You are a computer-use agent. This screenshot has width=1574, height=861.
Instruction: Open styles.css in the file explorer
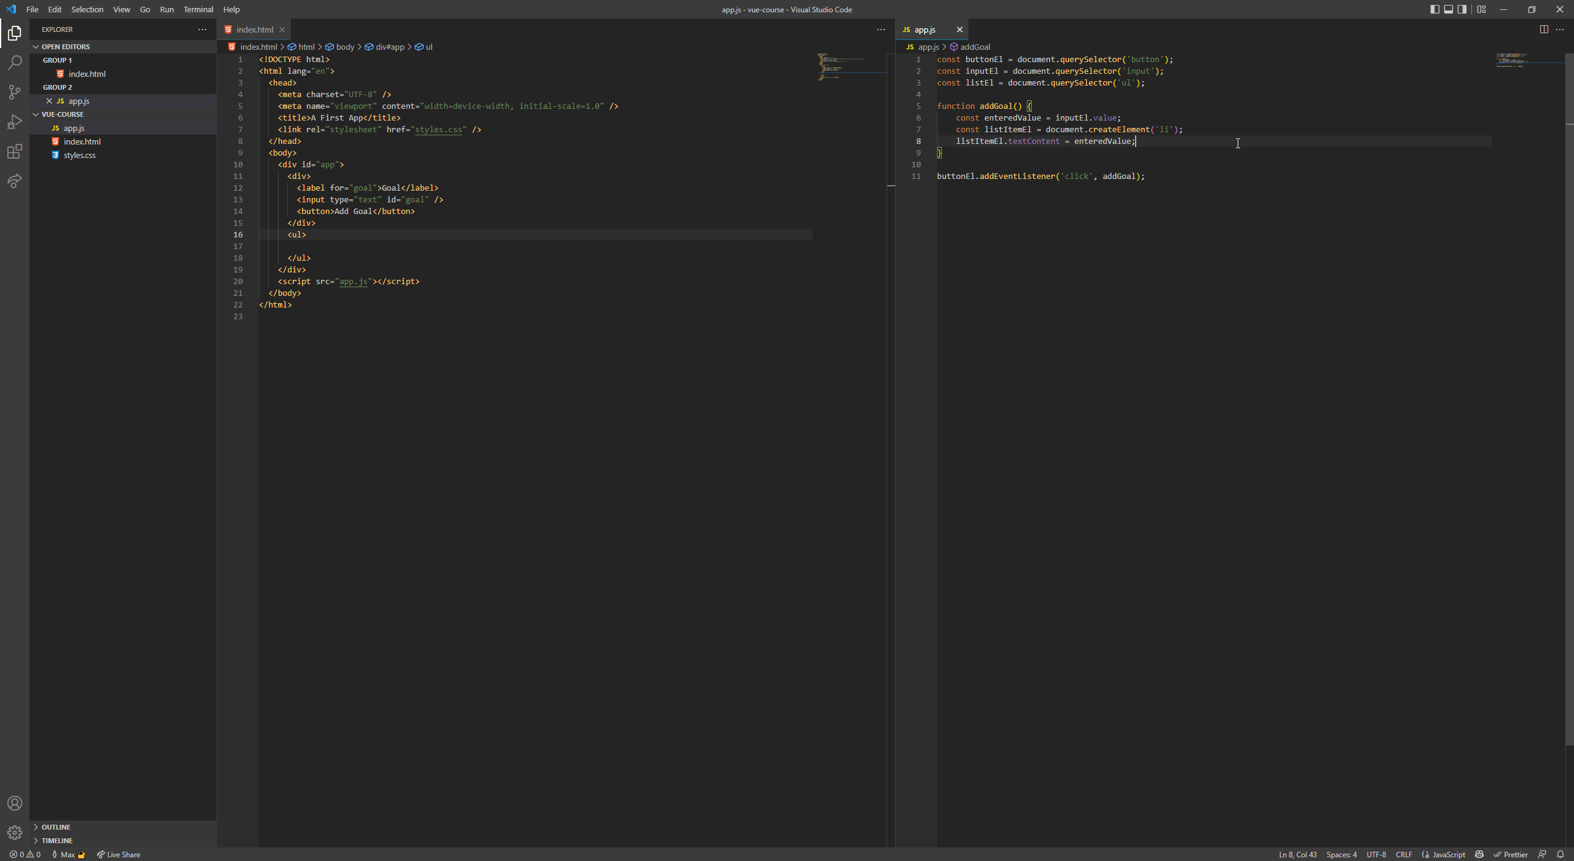79,155
